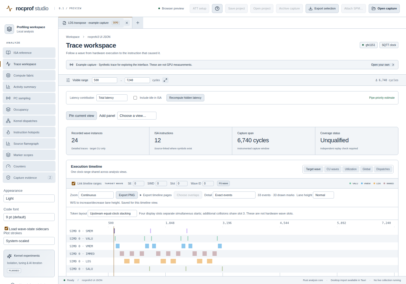Screen dimensions: 406x284
Task: Expand Export timeline pages disclosure
Action: 156,195
